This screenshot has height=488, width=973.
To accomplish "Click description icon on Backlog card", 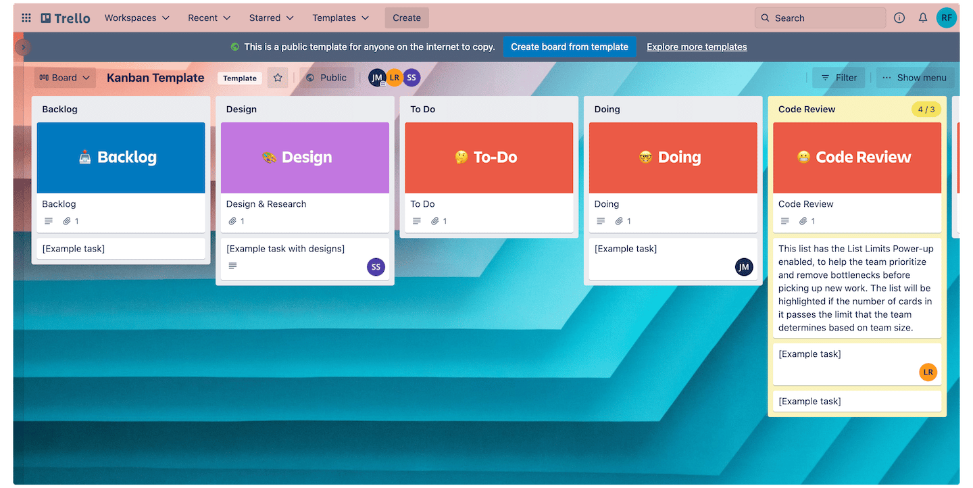I will (48, 221).
